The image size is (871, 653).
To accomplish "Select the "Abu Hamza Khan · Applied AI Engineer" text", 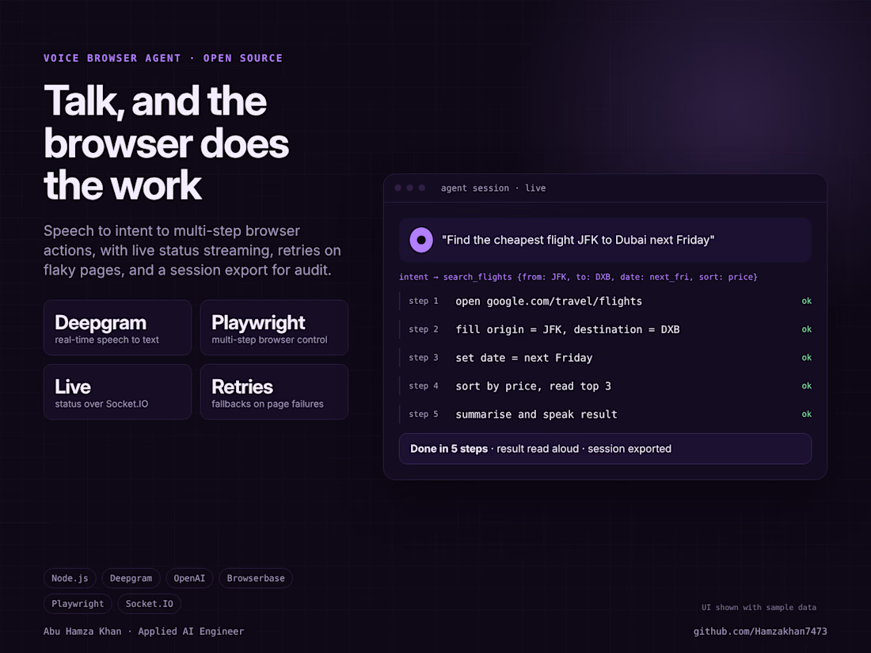I will [x=144, y=632].
